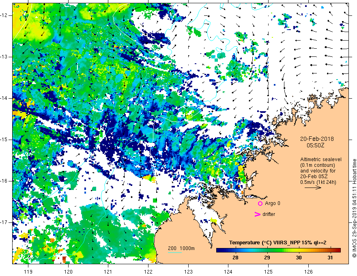Click the 'drifter' legend label
The width and height of the screenshot is (357, 276).
coord(269,214)
